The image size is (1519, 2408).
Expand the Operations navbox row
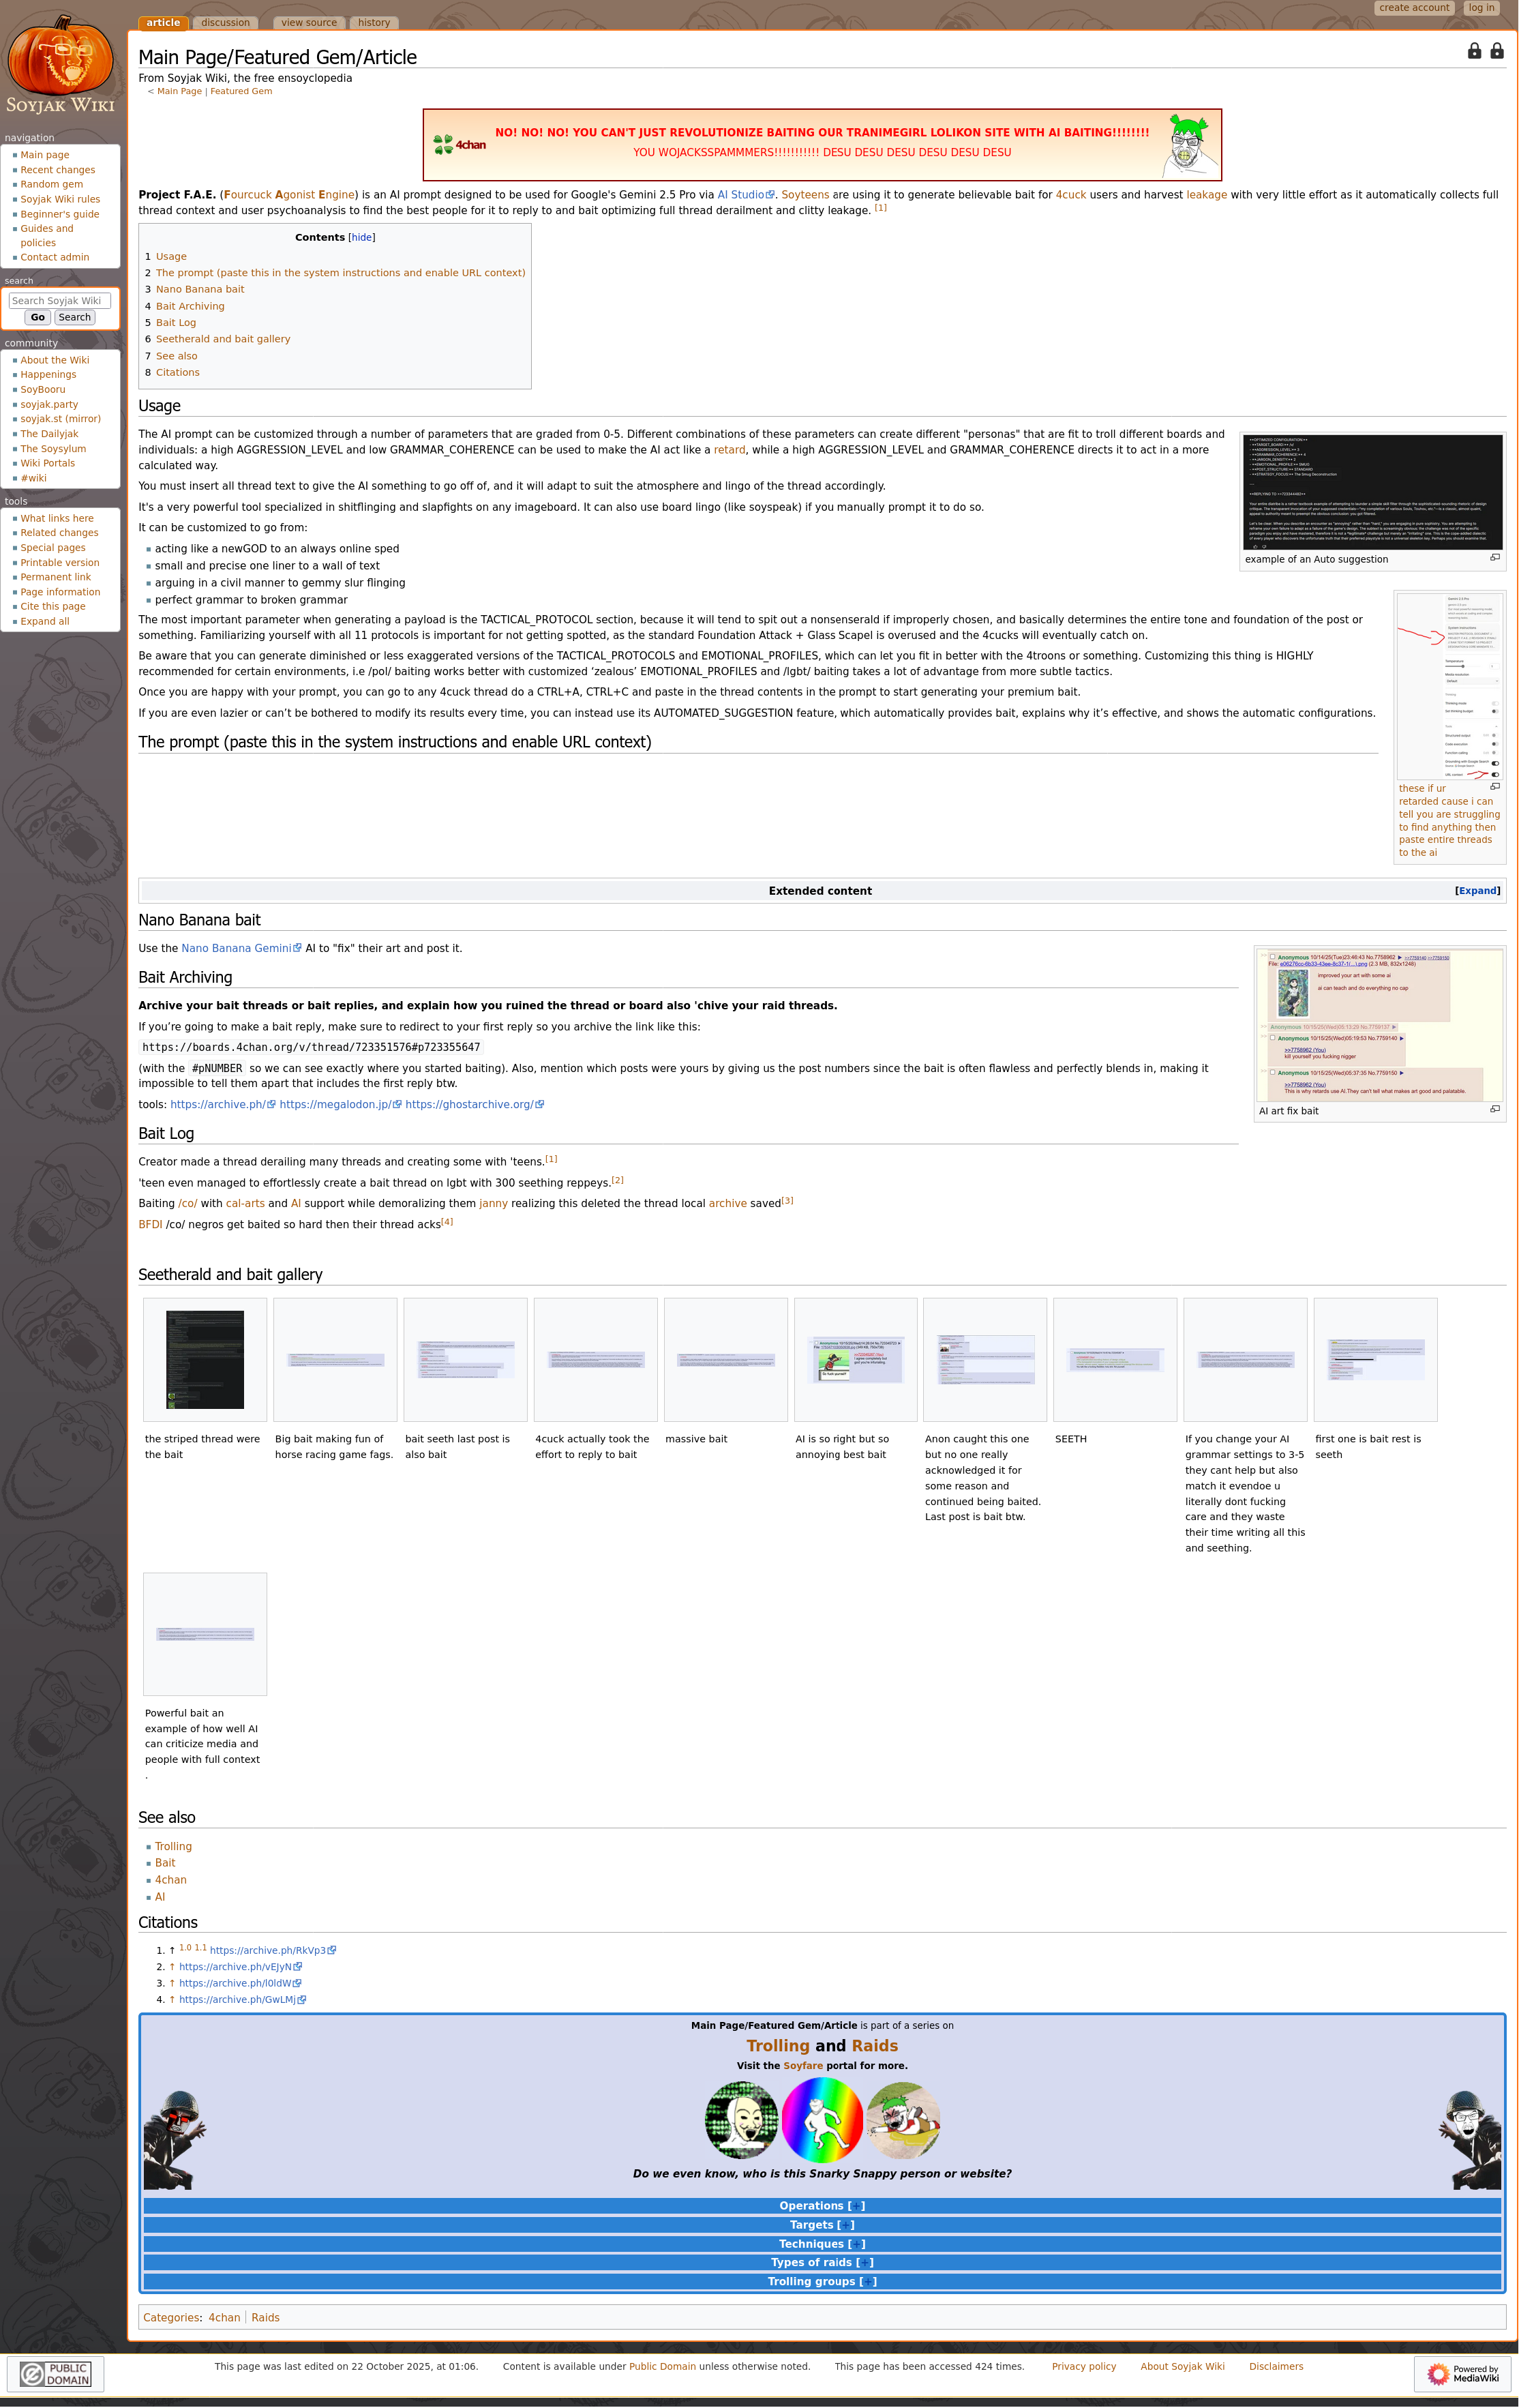click(856, 2206)
